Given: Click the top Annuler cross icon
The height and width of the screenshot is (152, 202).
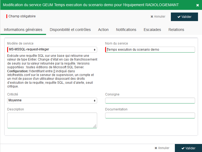Looking at the screenshot, I should click(x=152, y=17).
